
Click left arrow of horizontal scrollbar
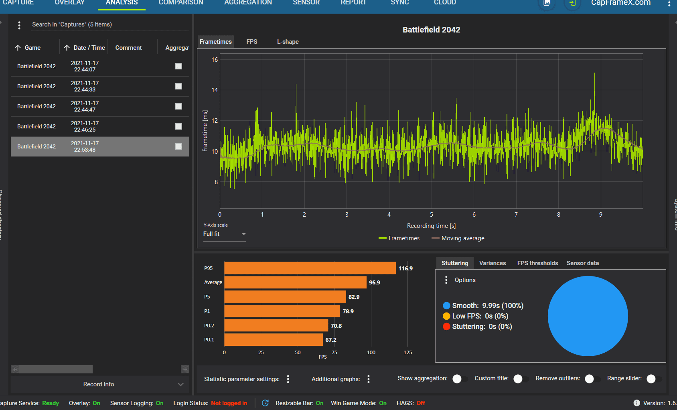tap(15, 369)
